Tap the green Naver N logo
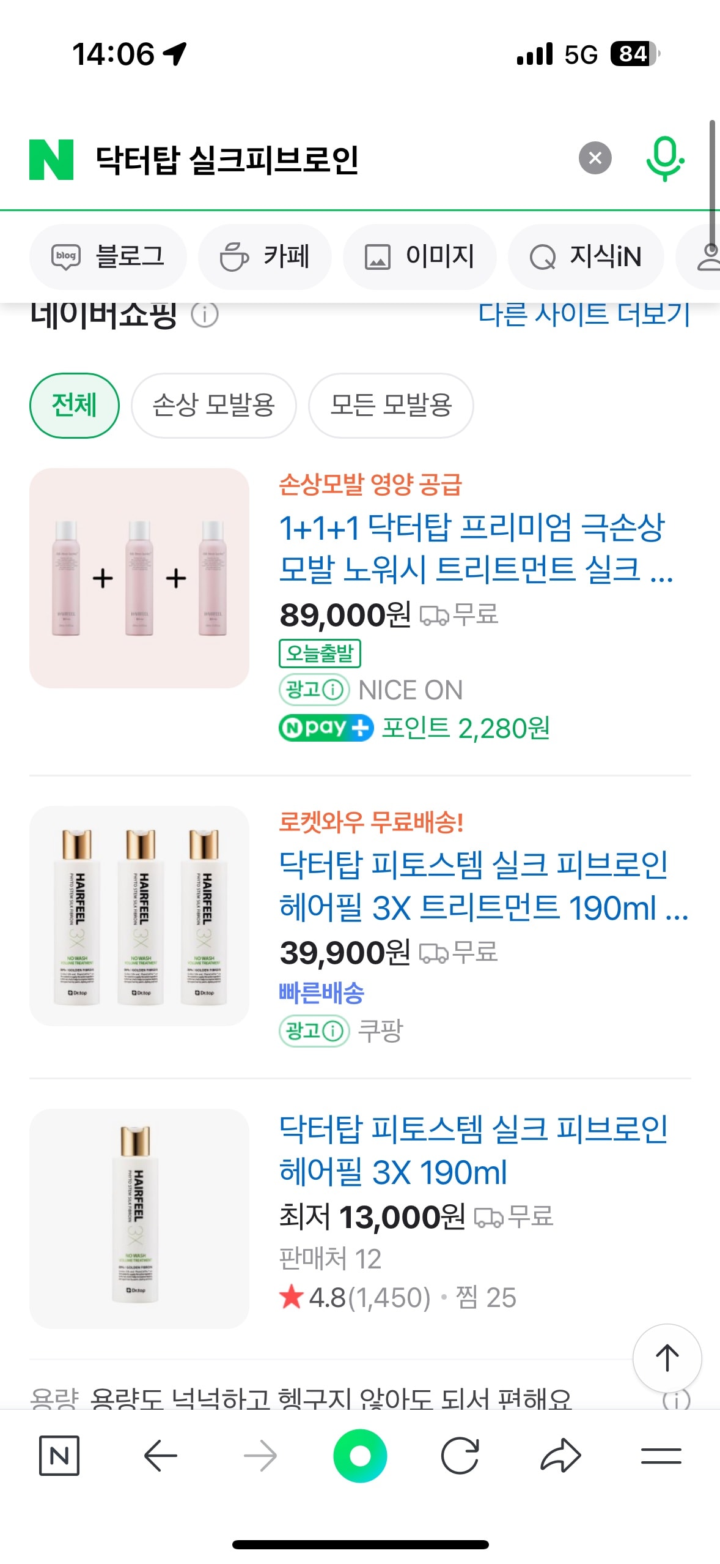720x1564 pixels. tap(51, 159)
